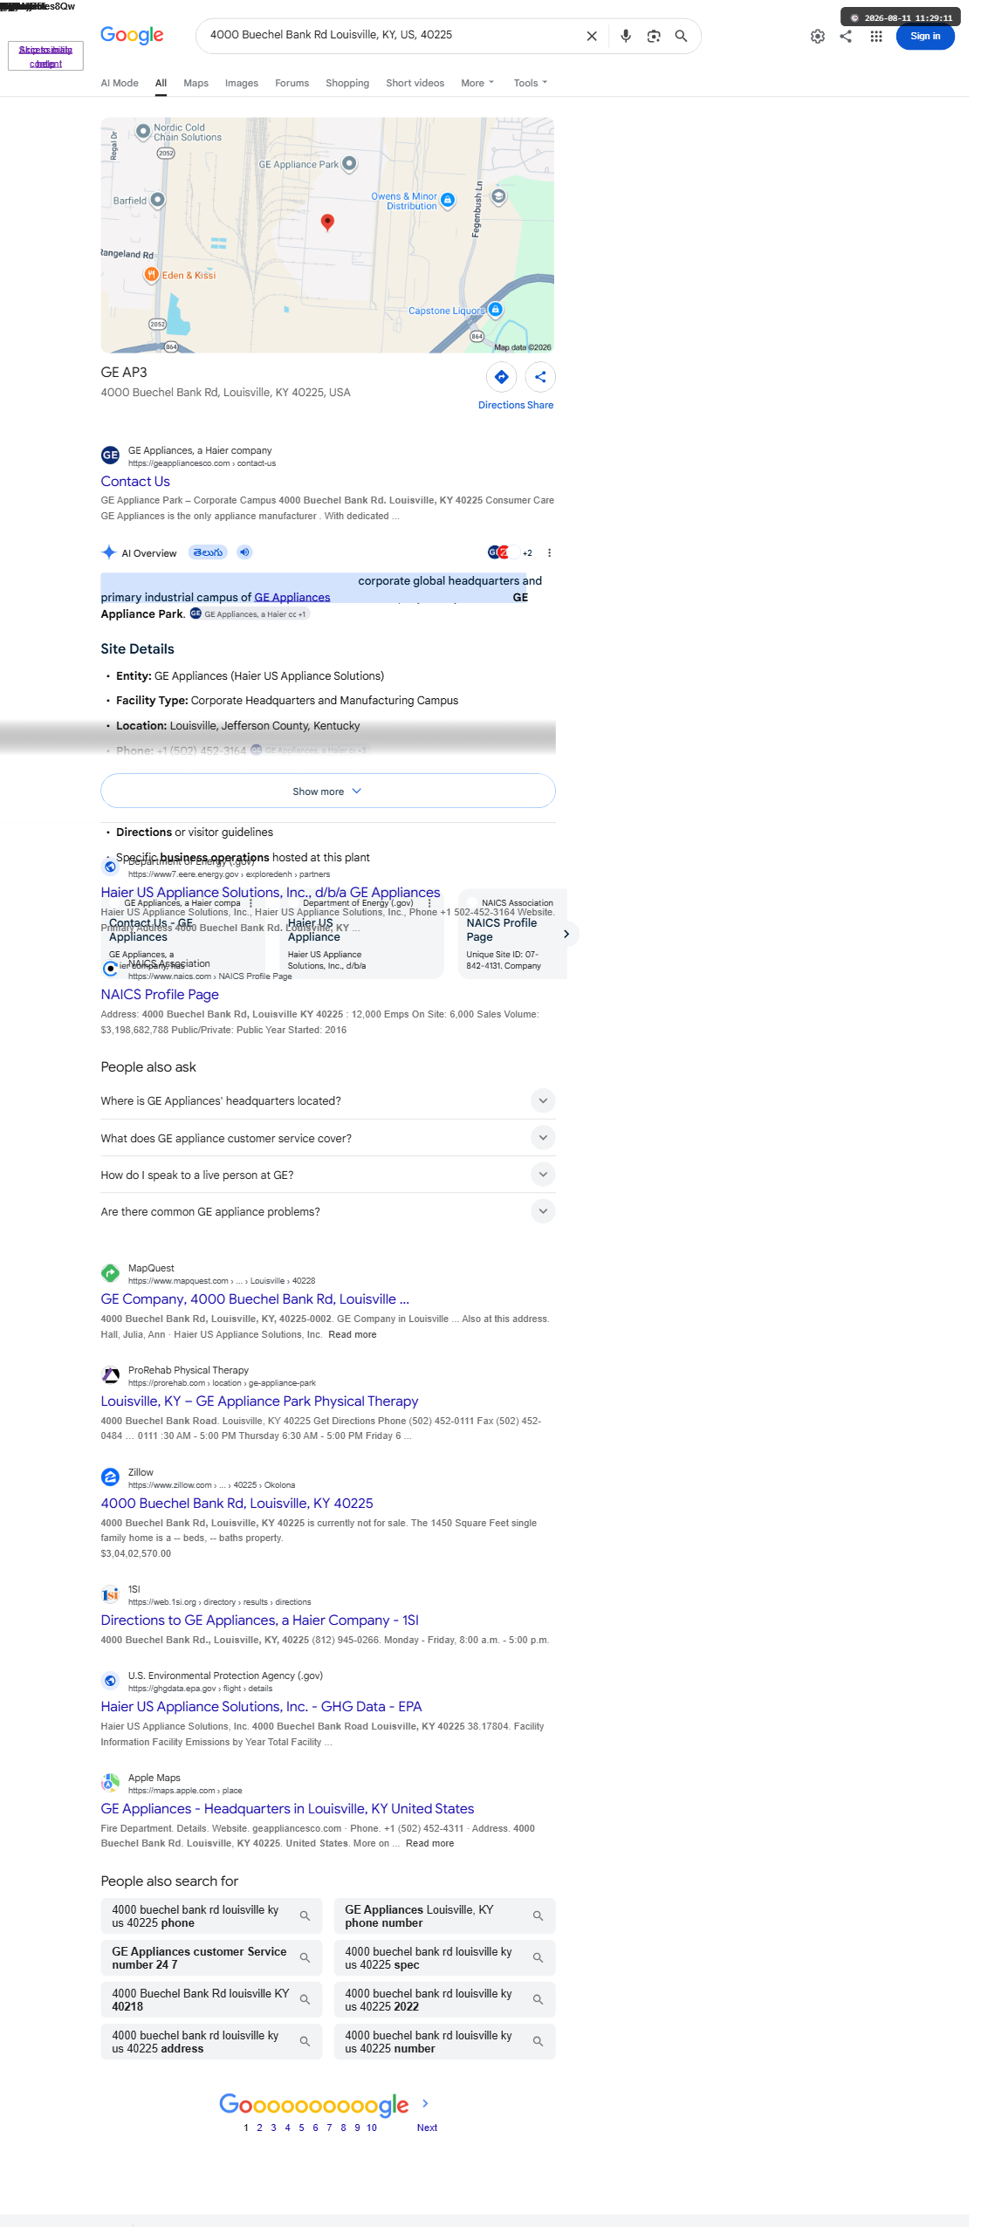Toggle Telugu language chip in AI Overview
The width and height of the screenshot is (981, 2227).
coord(208,552)
